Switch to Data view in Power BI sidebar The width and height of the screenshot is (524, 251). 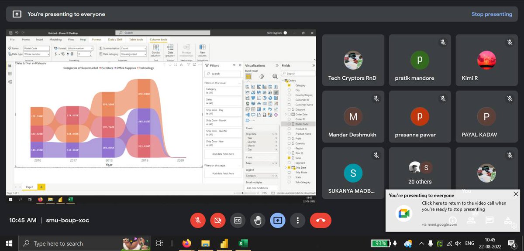(x=10, y=74)
